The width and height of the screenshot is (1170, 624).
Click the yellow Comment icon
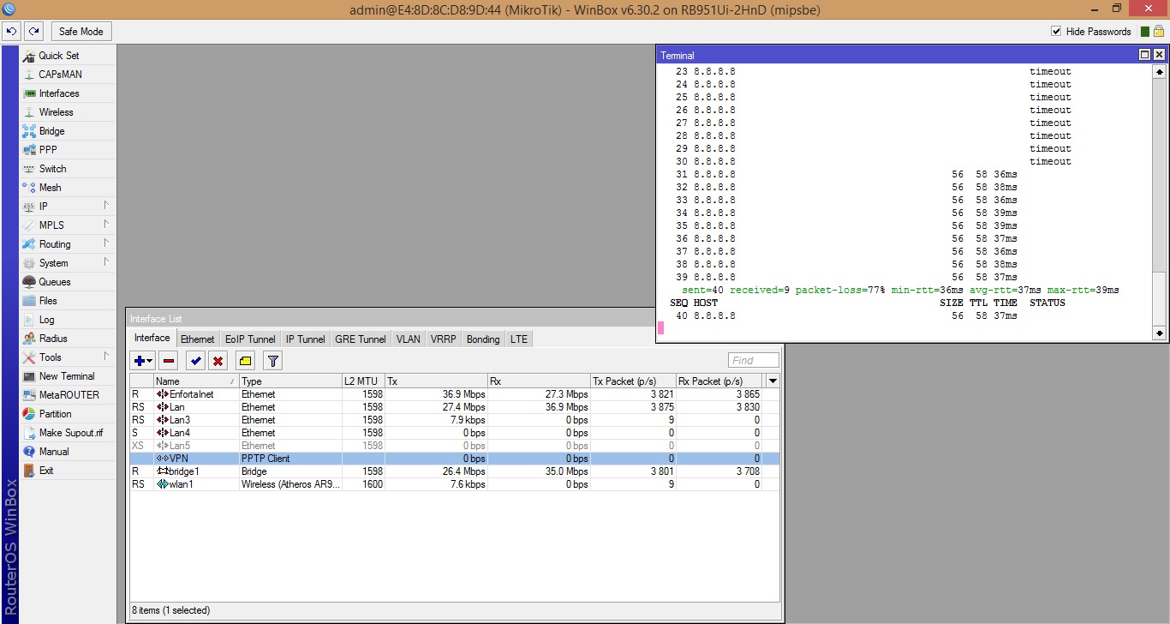coord(245,361)
